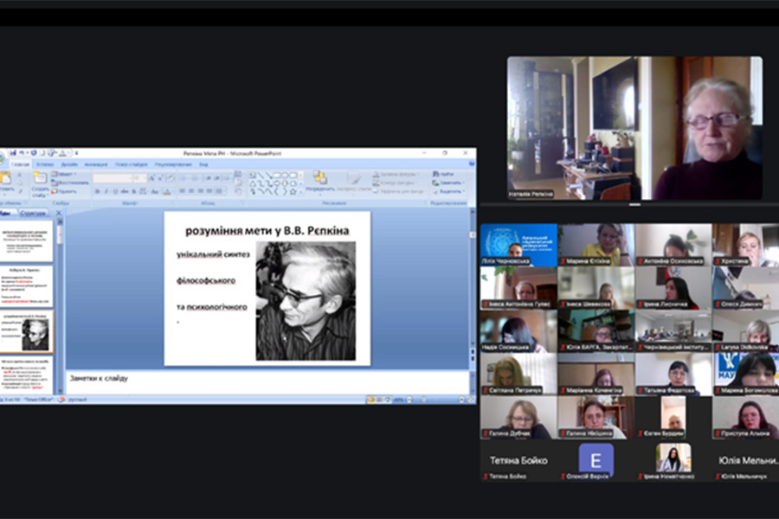Viewport: 779px width, 519px height.
Task: Close the slides thumbnail pane
Action: pyautogui.click(x=61, y=213)
